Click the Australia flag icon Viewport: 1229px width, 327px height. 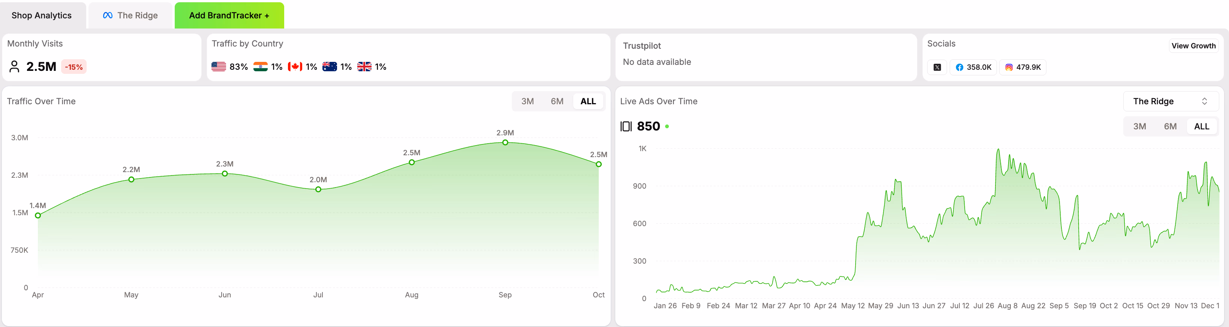(330, 67)
